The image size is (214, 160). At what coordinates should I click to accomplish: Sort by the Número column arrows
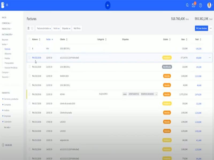tap(40, 39)
